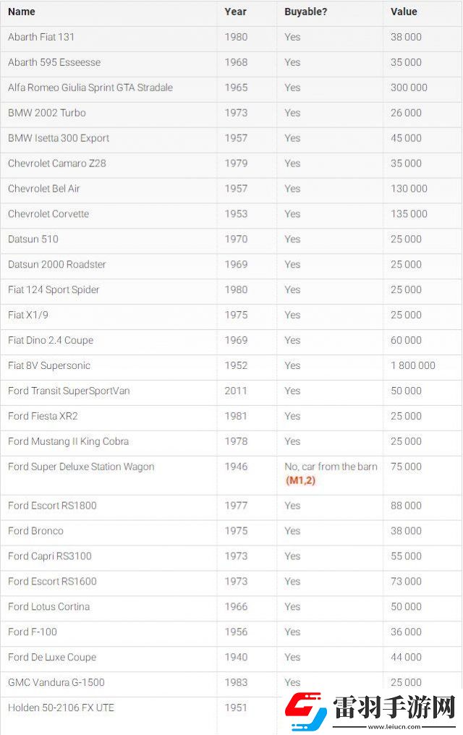Click the Fiat 8V Supersonic name
The image size is (463, 735).
click(49, 365)
